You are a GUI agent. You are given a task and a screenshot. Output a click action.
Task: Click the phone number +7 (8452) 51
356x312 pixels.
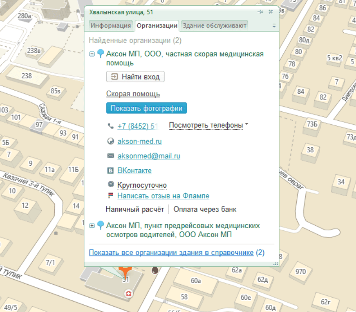point(138,126)
